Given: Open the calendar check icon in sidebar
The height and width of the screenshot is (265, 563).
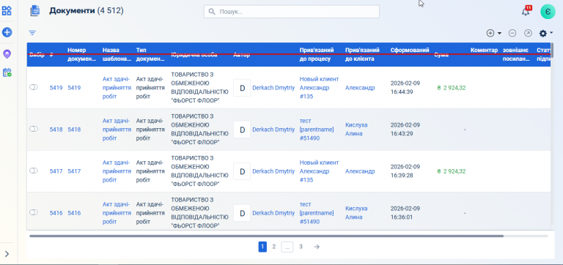Looking at the screenshot, I should pyautogui.click(x=7, y=72).
